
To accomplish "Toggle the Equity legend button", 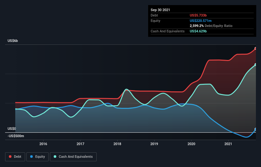I will tap(38, 157).
